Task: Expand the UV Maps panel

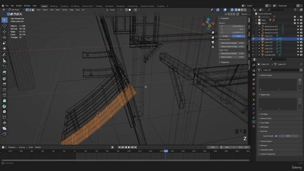Action: click(x=264, y=114)
